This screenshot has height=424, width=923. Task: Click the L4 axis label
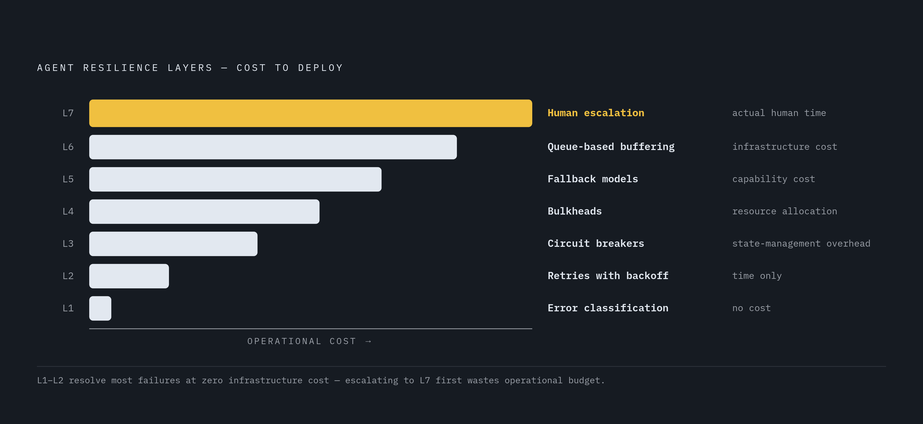click(x=68, y=211)
